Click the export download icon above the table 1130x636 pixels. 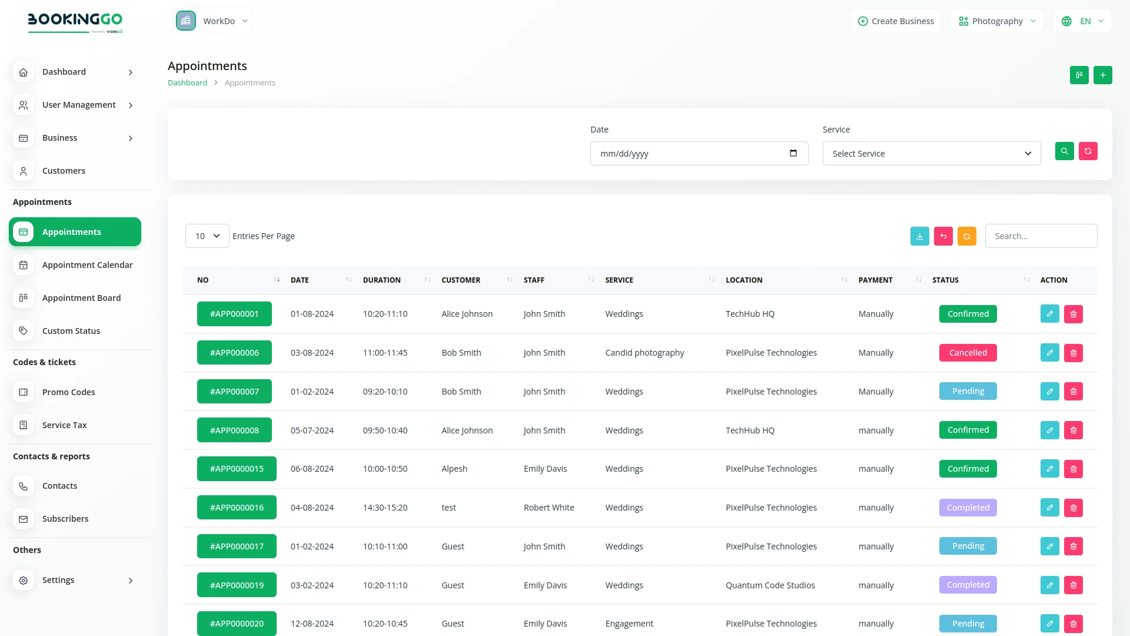pyautogui.click(x=919, y=236)
